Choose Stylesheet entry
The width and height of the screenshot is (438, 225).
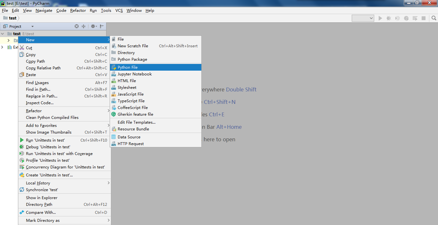156,87
